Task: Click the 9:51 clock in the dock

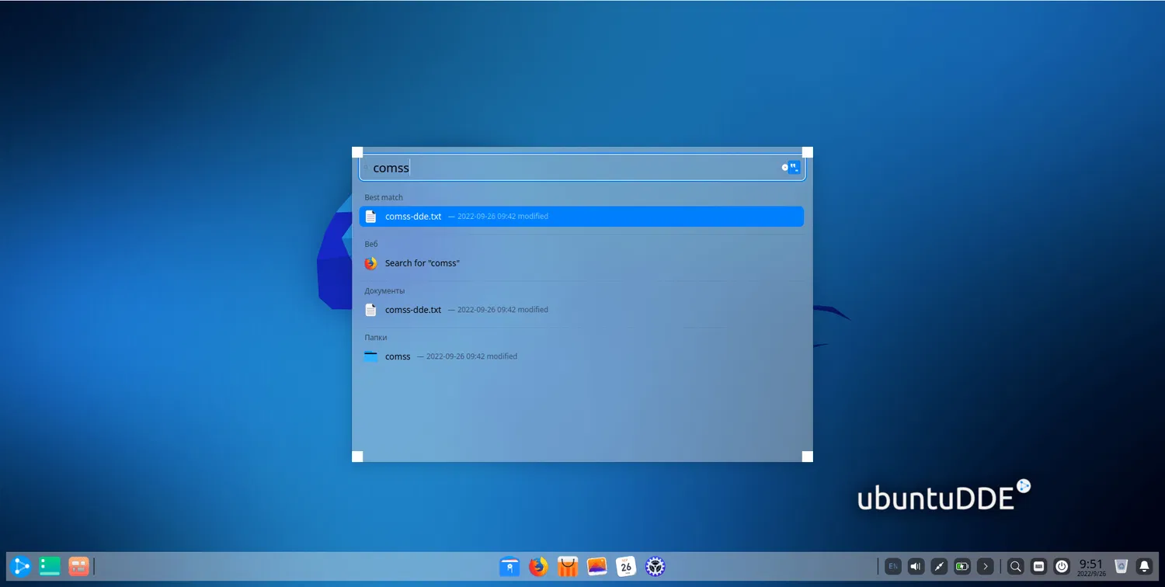Action: 1091,566
